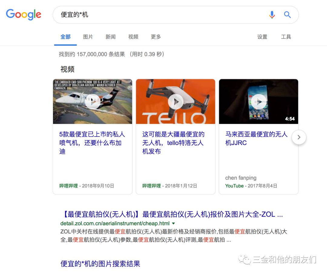Open 便宜的*机的图片搜索结果 link
The width and height of the screenshot is (327, 274).
(x=100, y=264)
